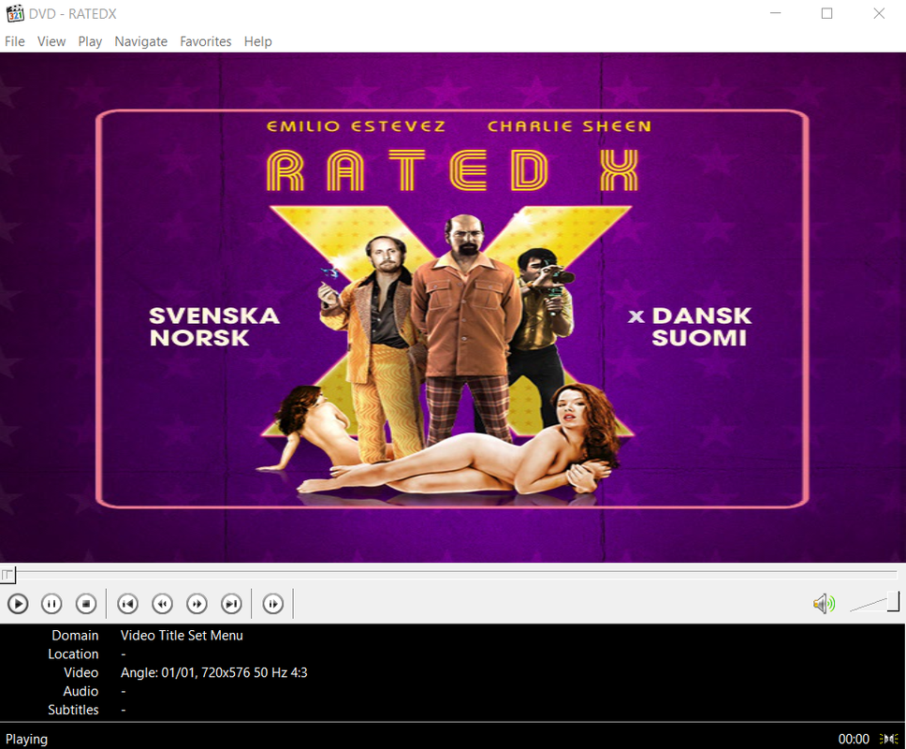906x749 pixels.
Task: Click the audio status icon in the status bar
Action: click(x=888, y=739)
